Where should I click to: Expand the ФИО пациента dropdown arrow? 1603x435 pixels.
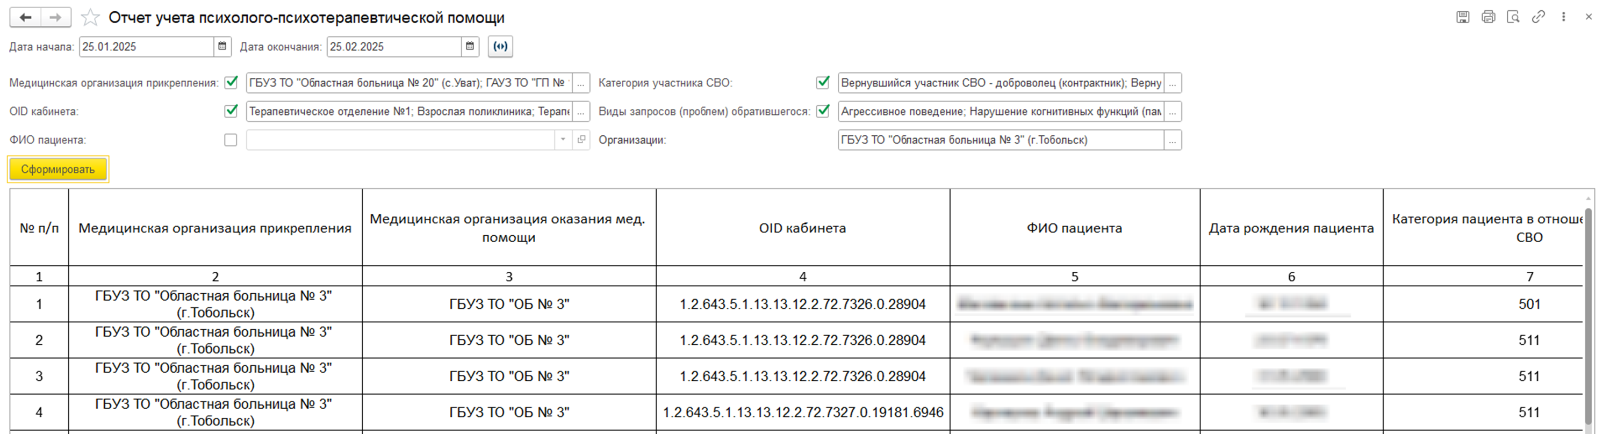tap(563, 140)
